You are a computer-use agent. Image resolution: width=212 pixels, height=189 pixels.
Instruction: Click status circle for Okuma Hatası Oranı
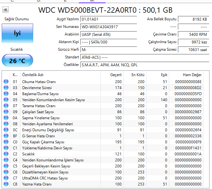(x=6, y=81)
